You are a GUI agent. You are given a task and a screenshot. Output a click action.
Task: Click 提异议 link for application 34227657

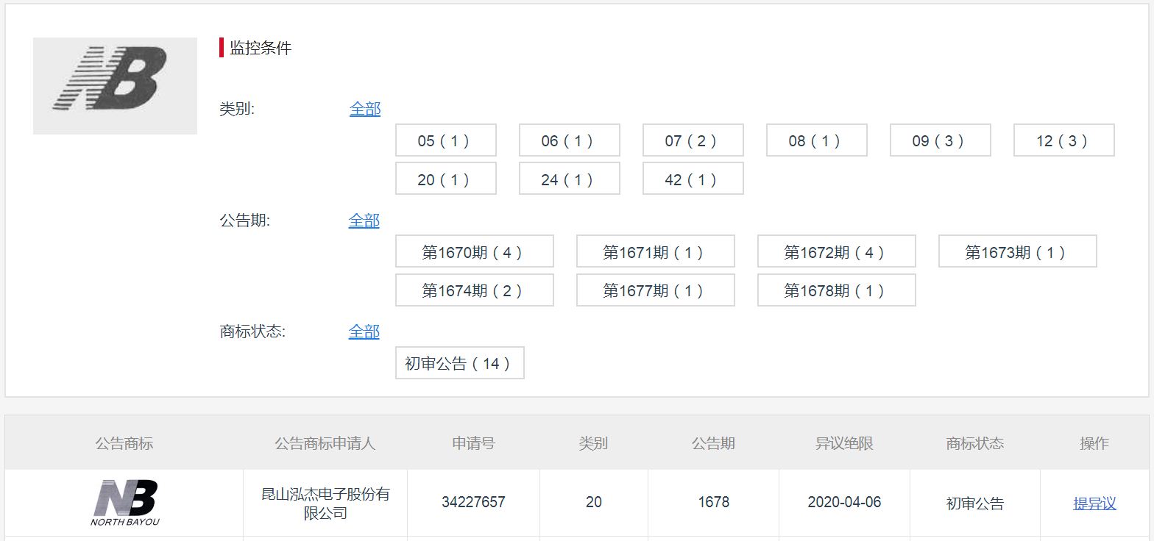(1094, 504)
